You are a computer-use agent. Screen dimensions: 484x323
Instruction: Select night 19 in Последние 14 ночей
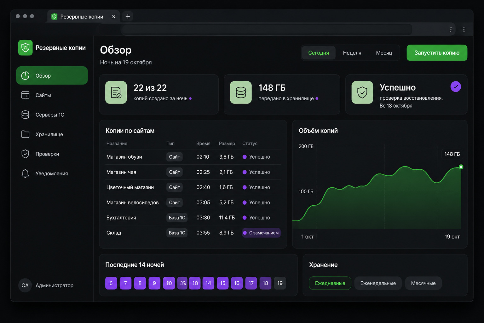[x=280, y=283]
